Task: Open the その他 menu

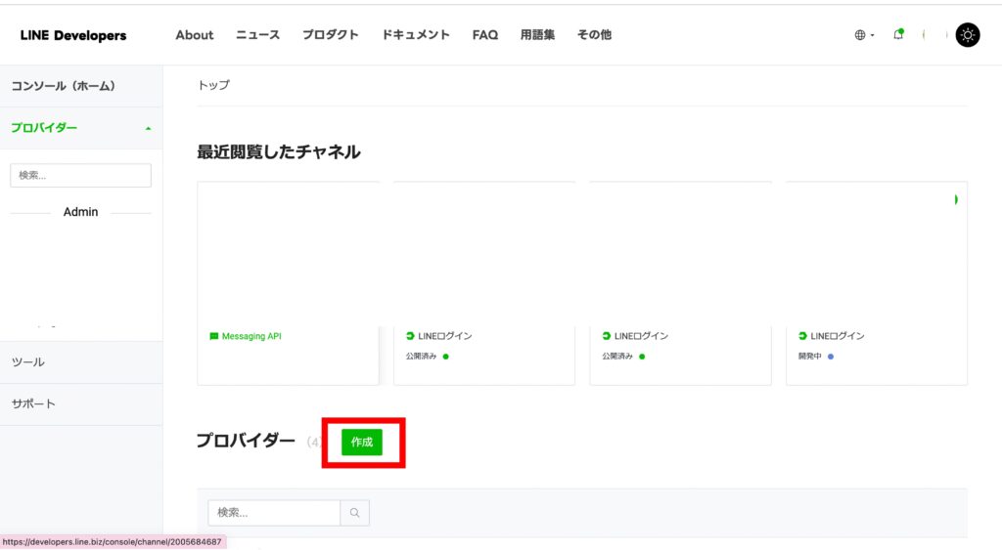Action: click(594, 35)
